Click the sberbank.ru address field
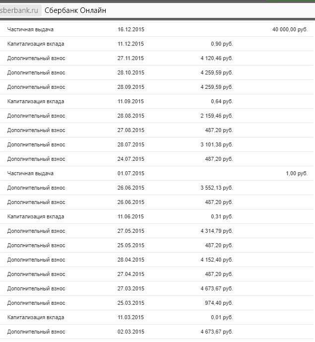The height and width of the screenshot is (342, 315). 21,10
